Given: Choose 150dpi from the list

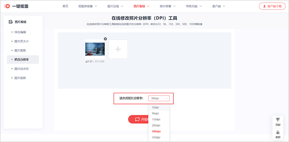Looking at the screenshot, I should [x=159, y=119].
